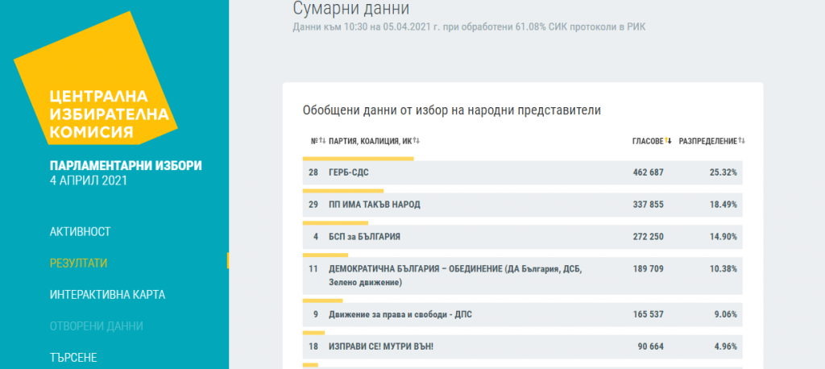Open ПП ИМА ТАКЪВ НАРОД row

tap(374, 205)
